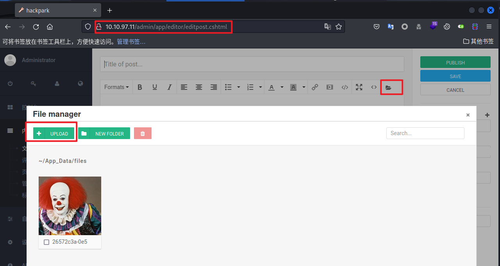500x266 pixels.
Task: Toggle bold formatting in the editor
Action: [140, 87]
